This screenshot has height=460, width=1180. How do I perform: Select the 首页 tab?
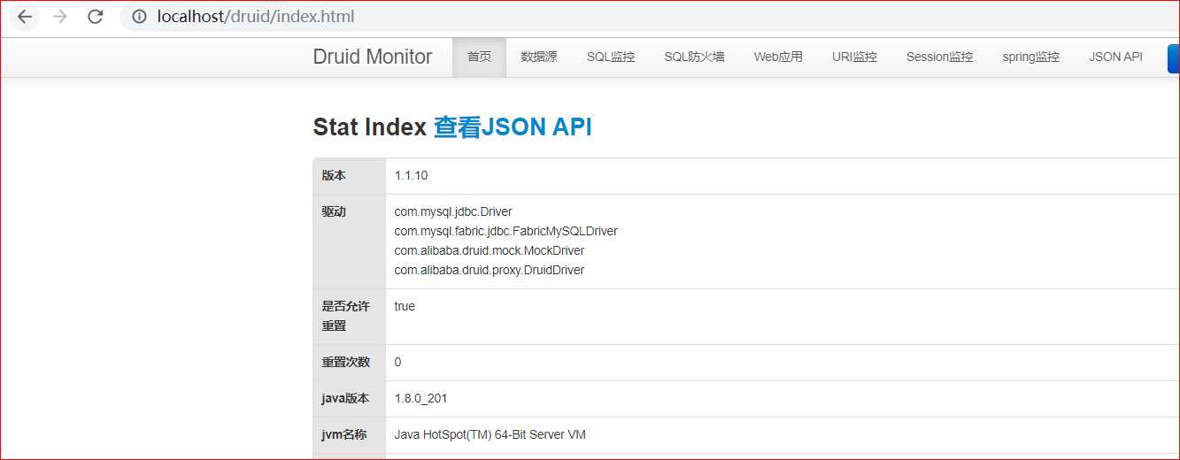[x=479, y=57]
